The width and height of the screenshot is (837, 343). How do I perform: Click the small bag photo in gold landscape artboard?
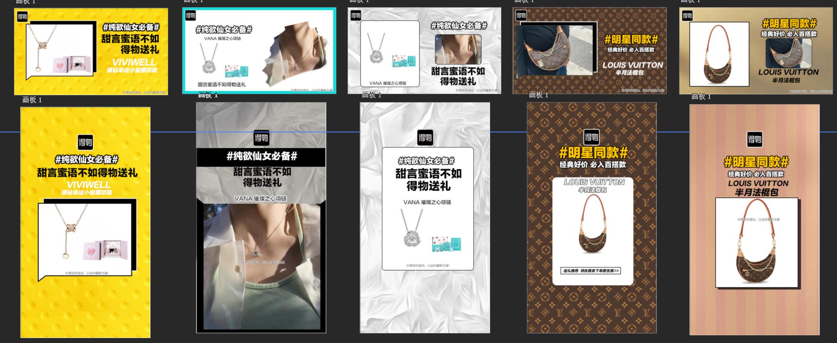(x=788, y=53)
